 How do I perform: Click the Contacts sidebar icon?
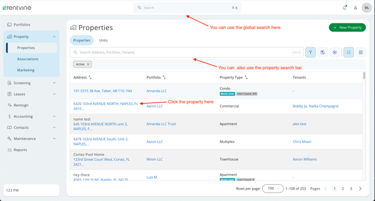pyautogui.click(x=9, y=127)
